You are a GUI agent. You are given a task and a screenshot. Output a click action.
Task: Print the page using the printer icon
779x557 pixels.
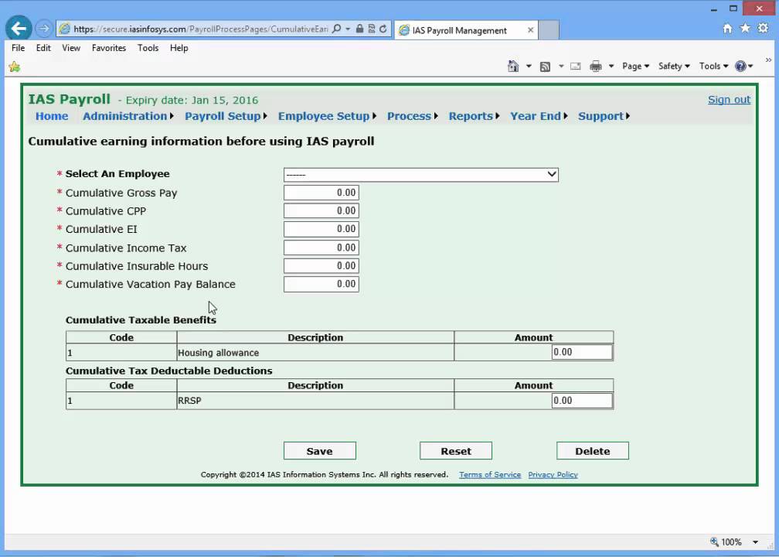click(596, 67)
